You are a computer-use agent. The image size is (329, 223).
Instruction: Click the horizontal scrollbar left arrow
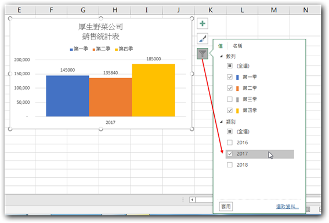click(192, 200)
